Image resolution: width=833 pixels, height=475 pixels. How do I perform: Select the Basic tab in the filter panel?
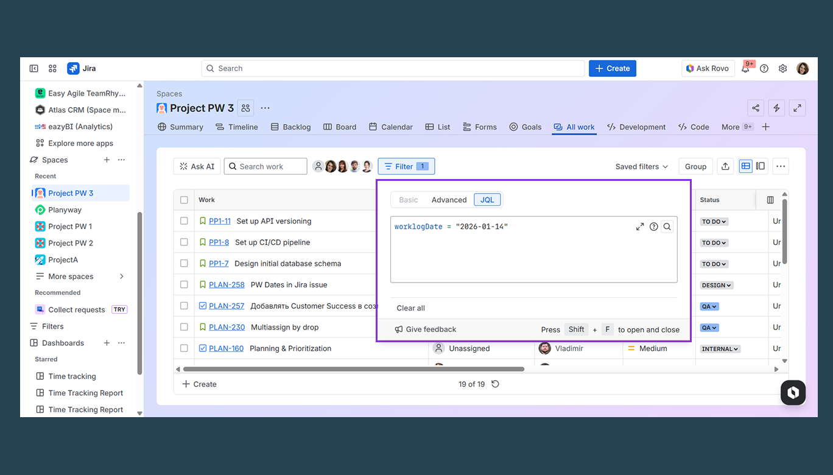pyautogui.click(x=408, y=199)
